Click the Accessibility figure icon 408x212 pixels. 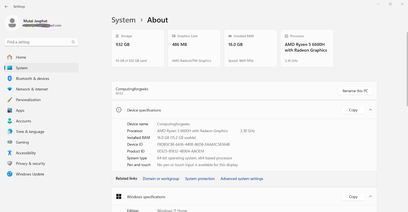10,153
